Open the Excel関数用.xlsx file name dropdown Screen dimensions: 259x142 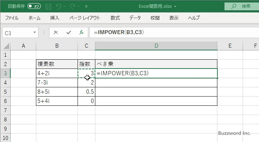click(x=175, y=7)
